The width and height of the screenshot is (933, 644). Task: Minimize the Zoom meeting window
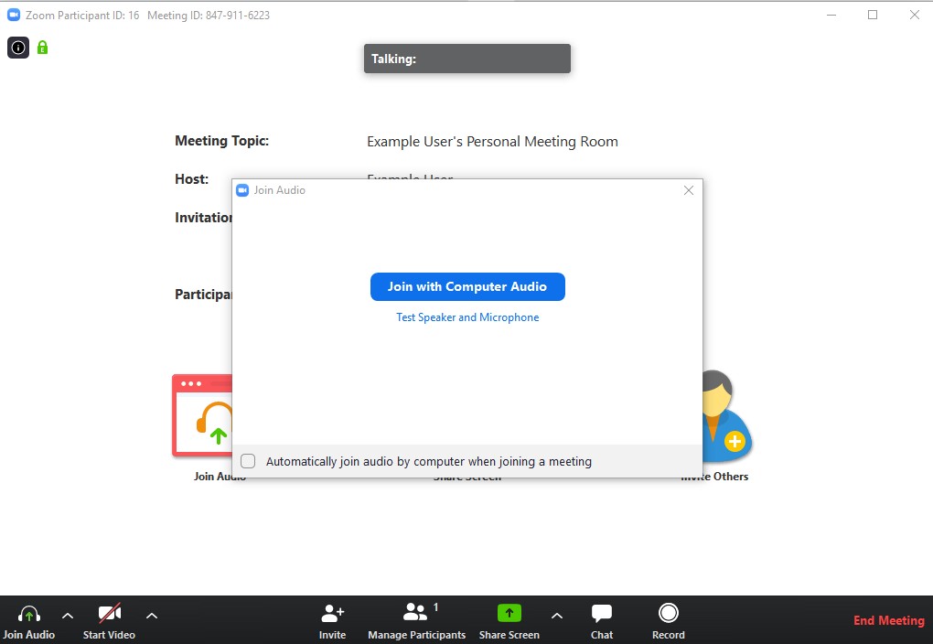tap(831, 15)
